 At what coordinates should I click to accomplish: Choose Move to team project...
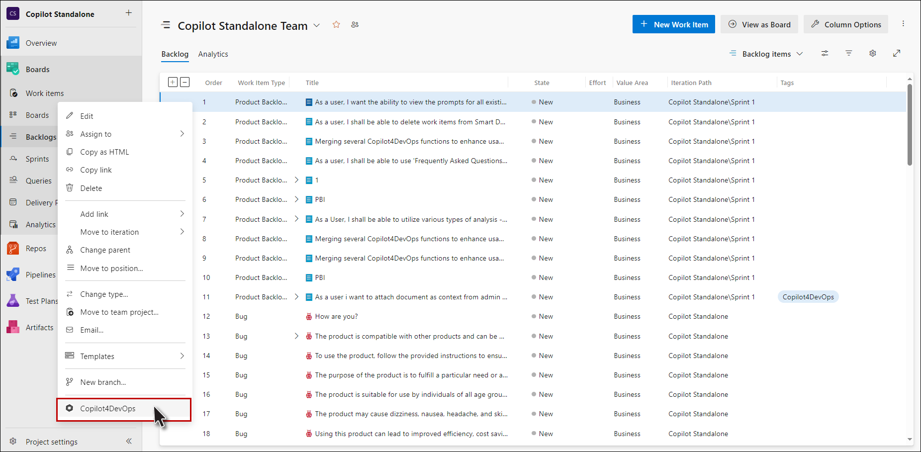pyautogui.click(x=125, y=312)
